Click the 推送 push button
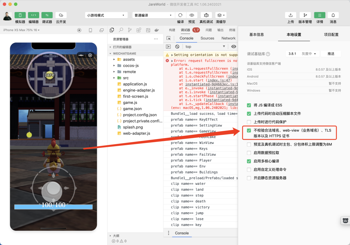350x245 pixels. click(331, 54)
